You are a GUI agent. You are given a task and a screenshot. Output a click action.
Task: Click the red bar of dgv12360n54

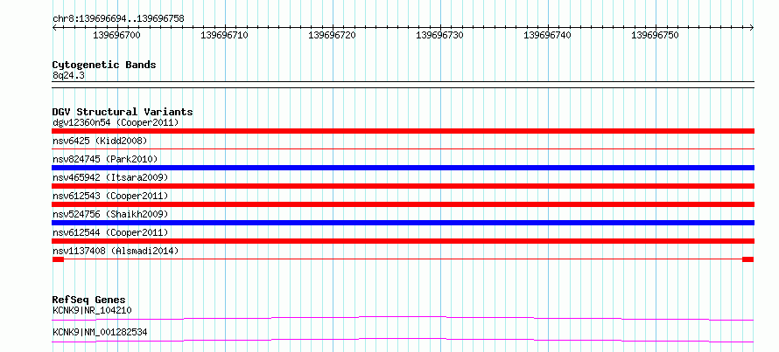click(403, 131)
